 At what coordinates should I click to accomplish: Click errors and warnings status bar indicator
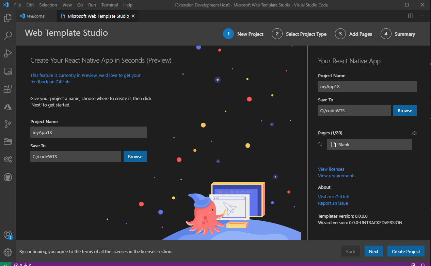pyautogui.click(x=22, y=265)
